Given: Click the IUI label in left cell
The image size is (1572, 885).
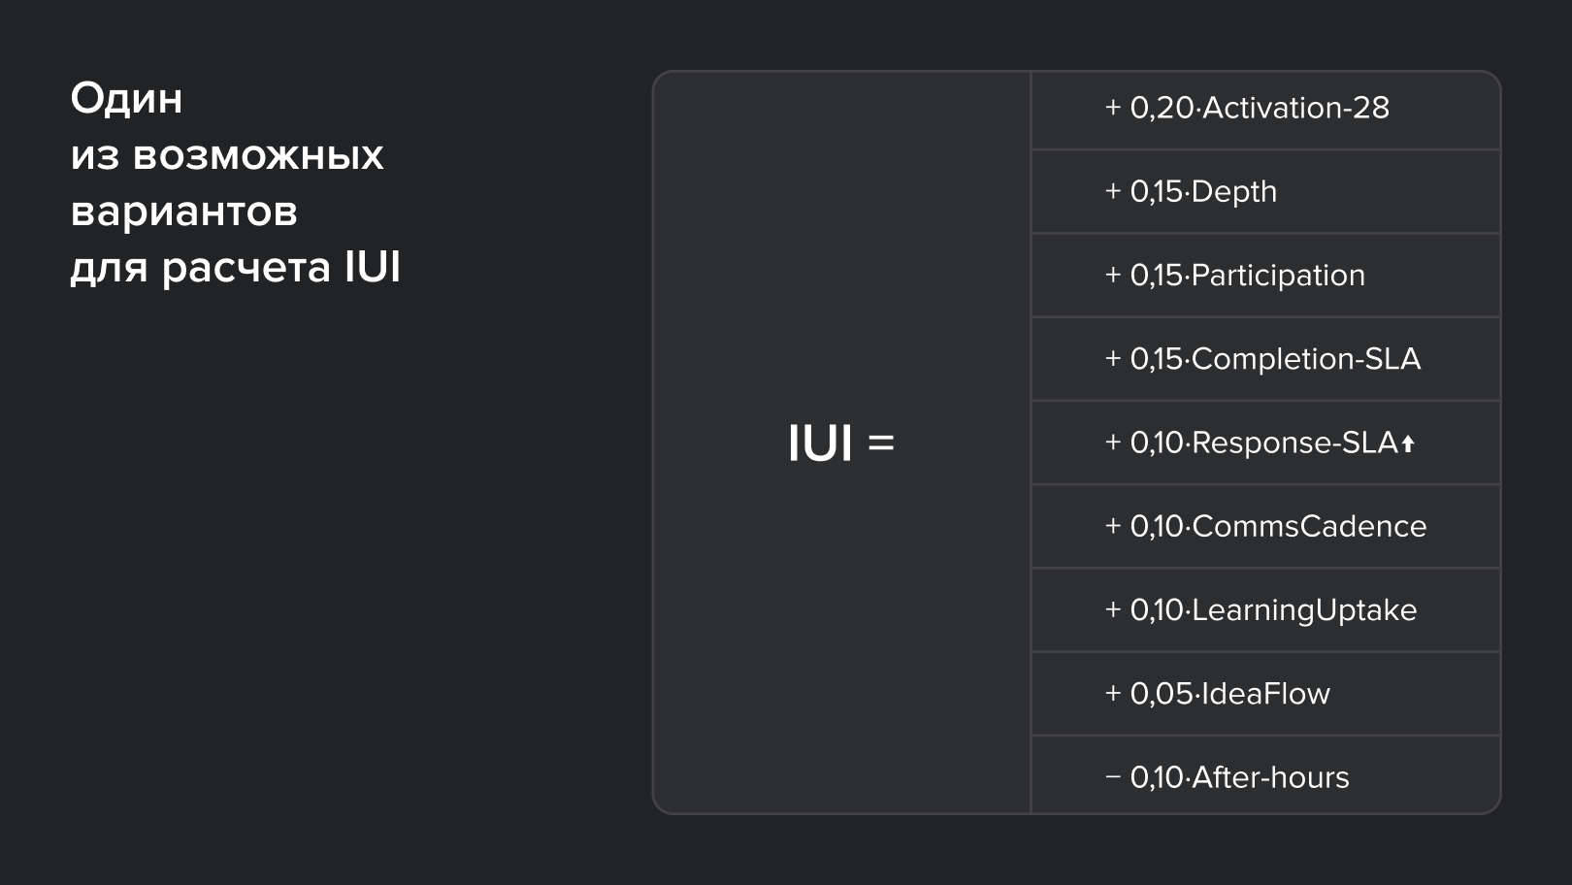Looking at the screenshot, I should click(x=820, y=443).
